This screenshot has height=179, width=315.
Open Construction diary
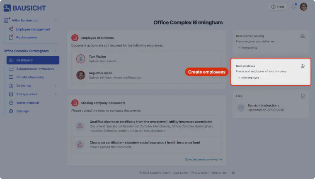(30, 77)
